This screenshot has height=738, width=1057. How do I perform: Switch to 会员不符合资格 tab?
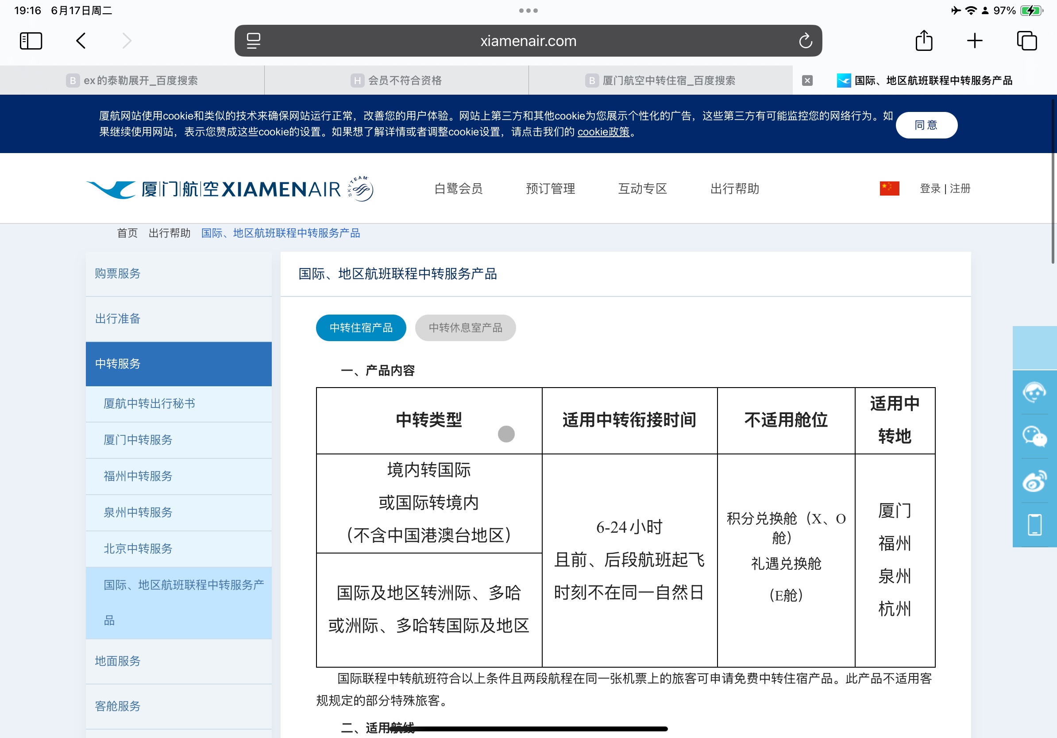(397, 81)
